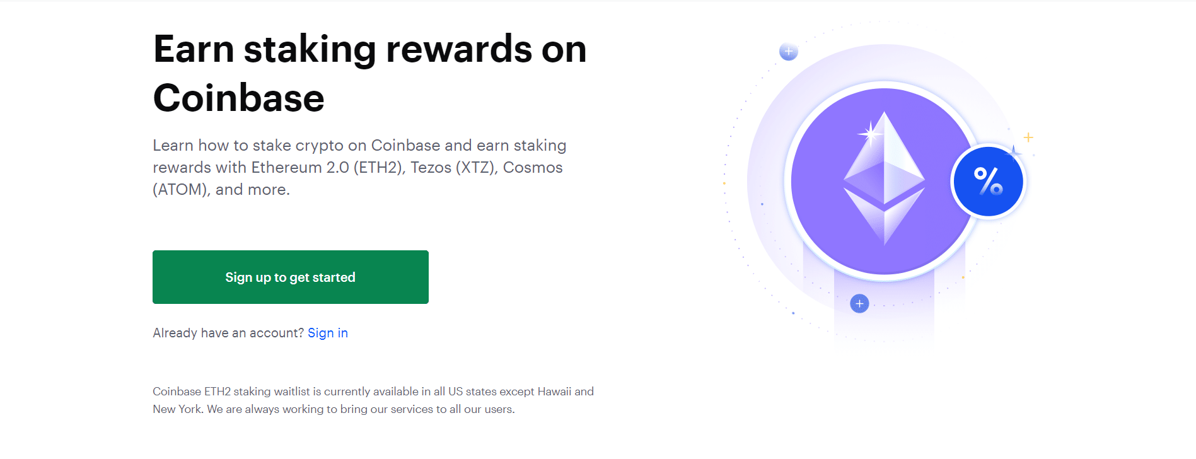Click the Already have an account text

pos(228,333)
